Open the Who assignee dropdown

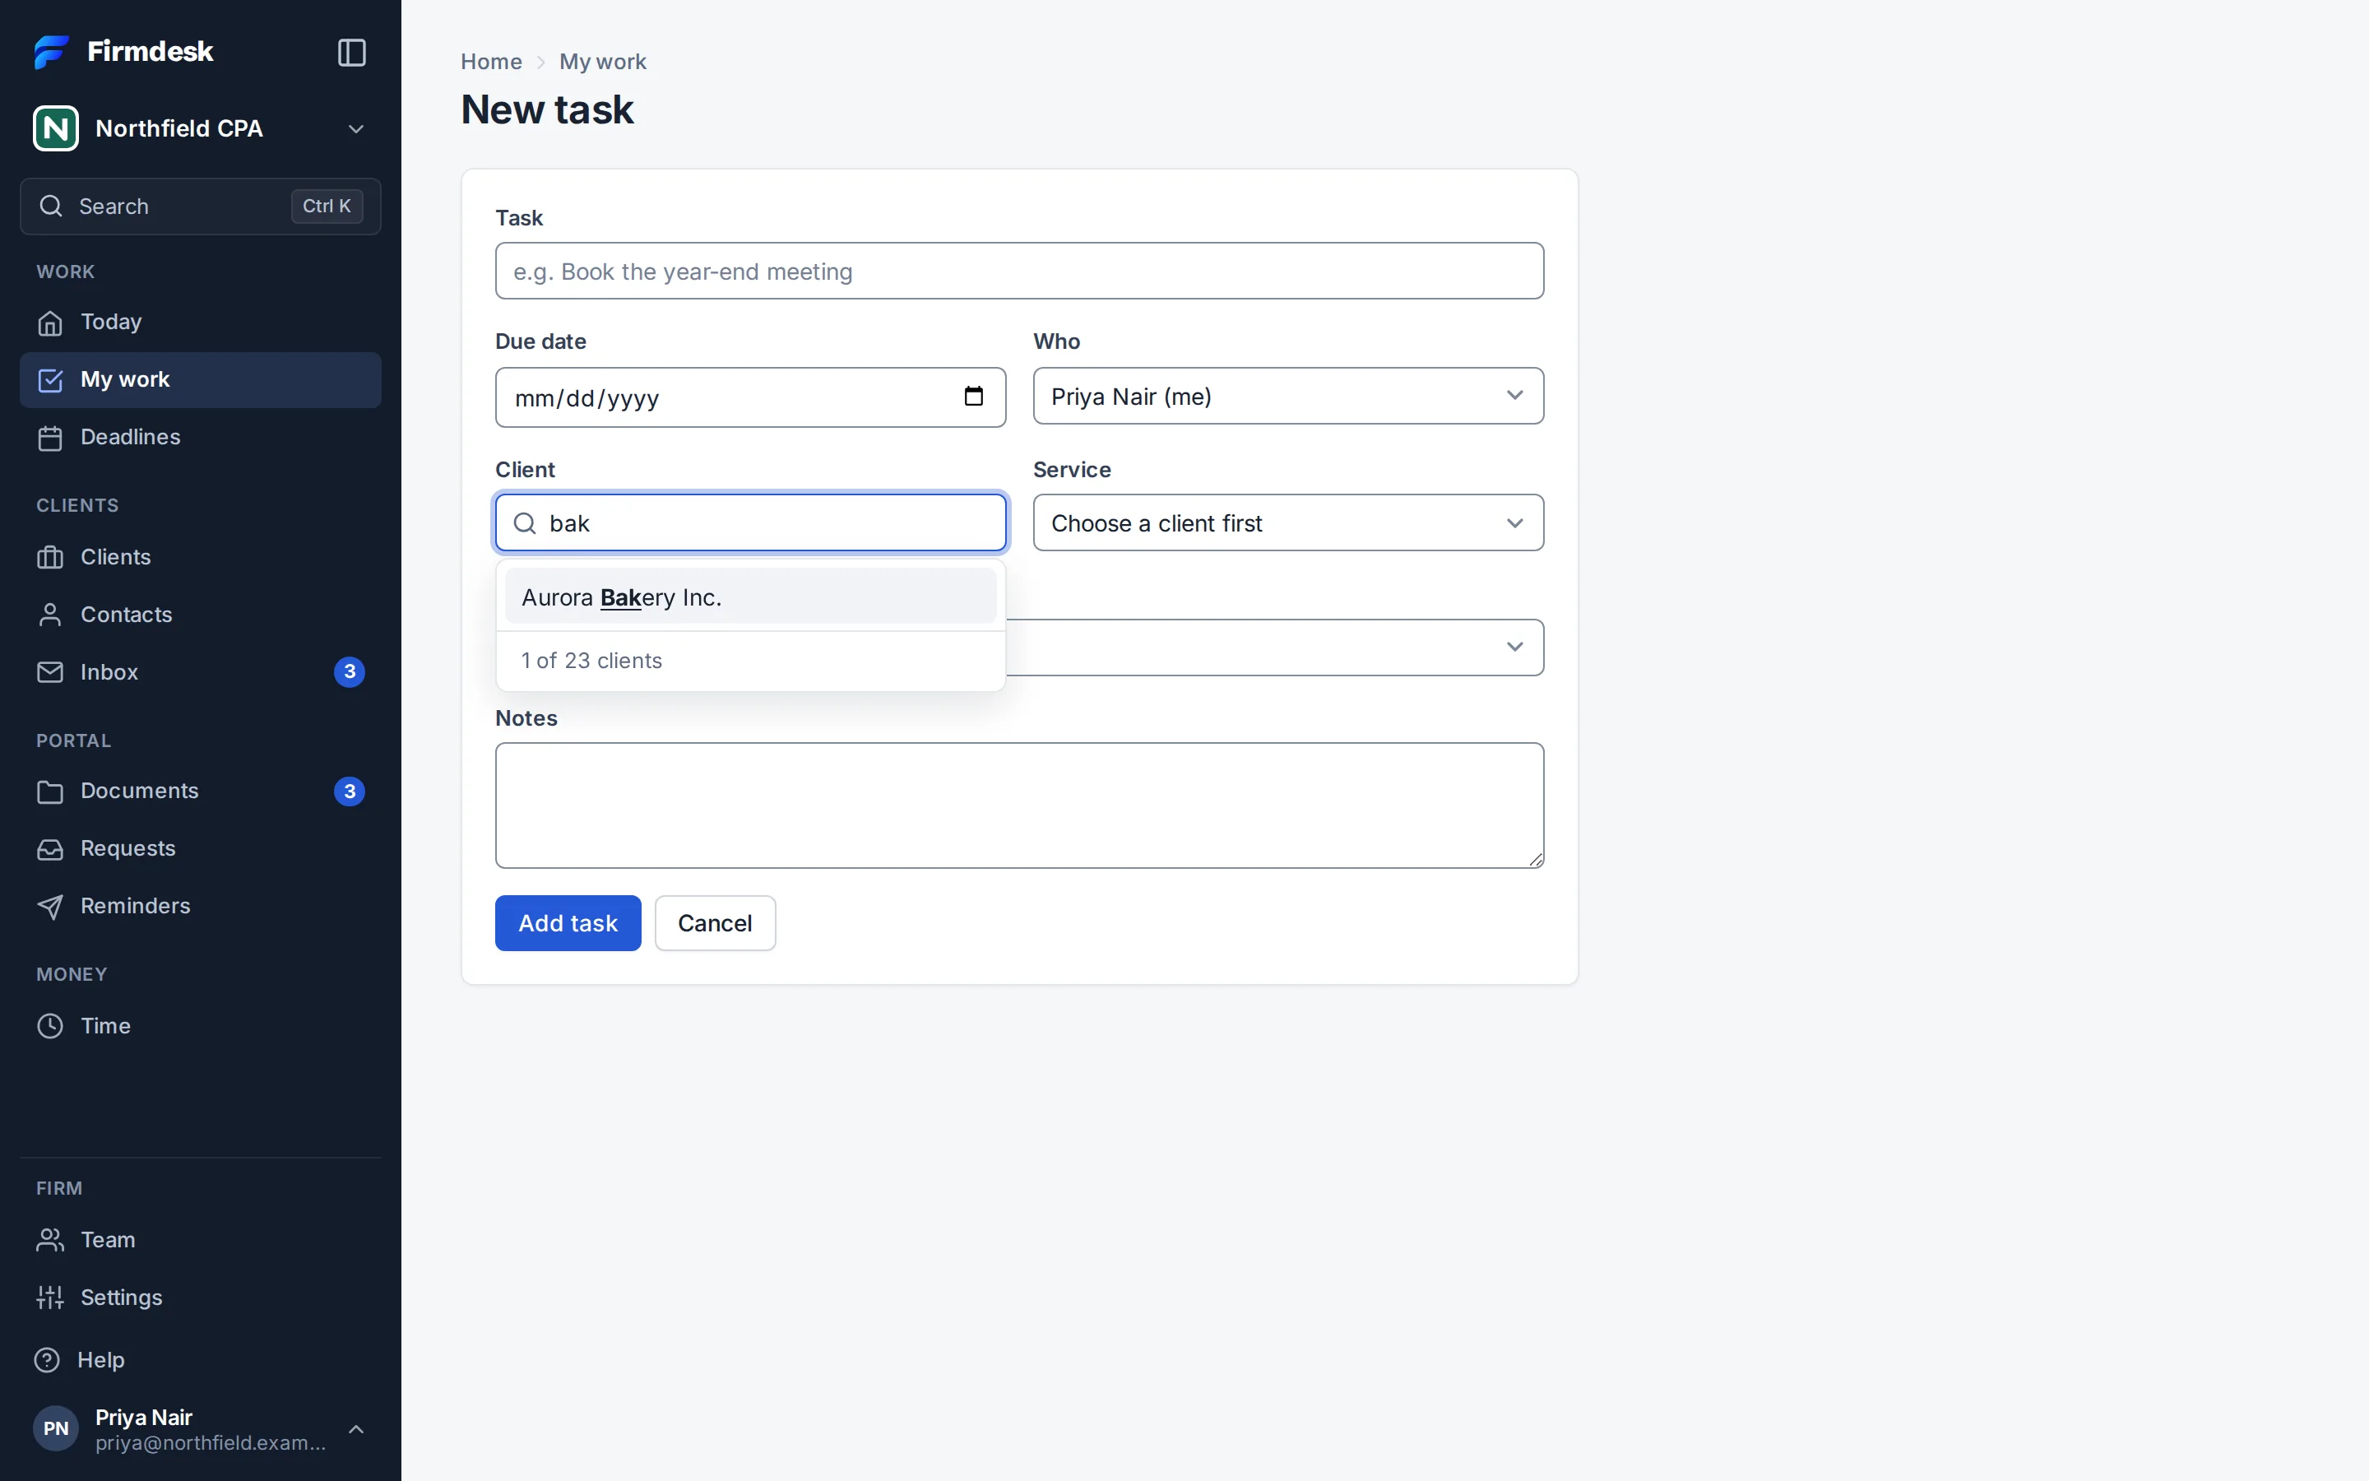tap(1288, 396)
